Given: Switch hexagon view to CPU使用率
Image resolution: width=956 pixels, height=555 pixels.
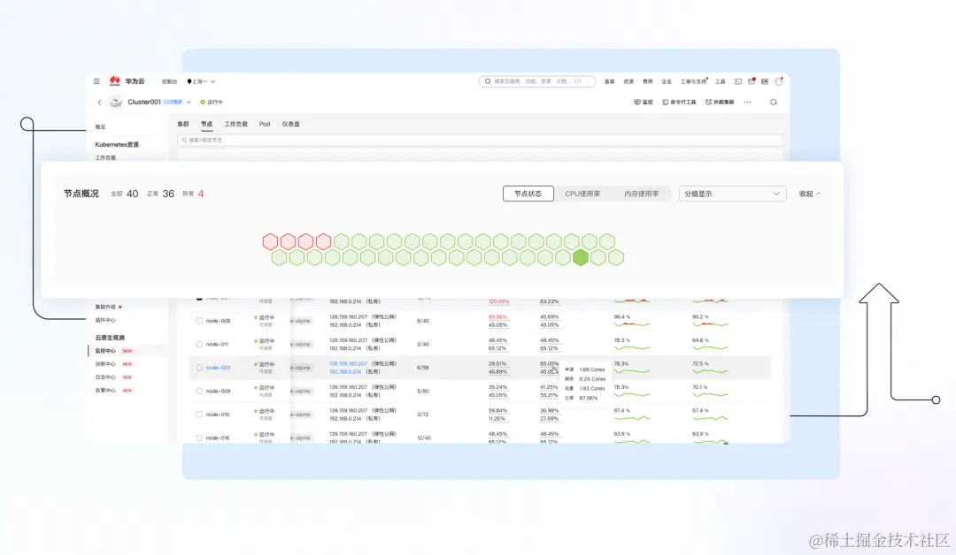Looking at the screenshot, I should click(582, 194).
